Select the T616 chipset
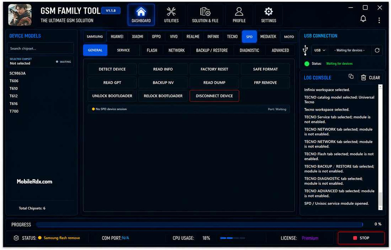This screenshot has height=250, width=391. [x=13, y=104]
